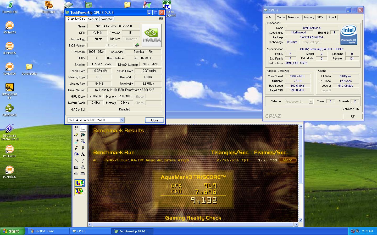377x235 pixels.
Task: Click the Intel Pentium 4 logo in CPU-Z
Action: (349, 35)
